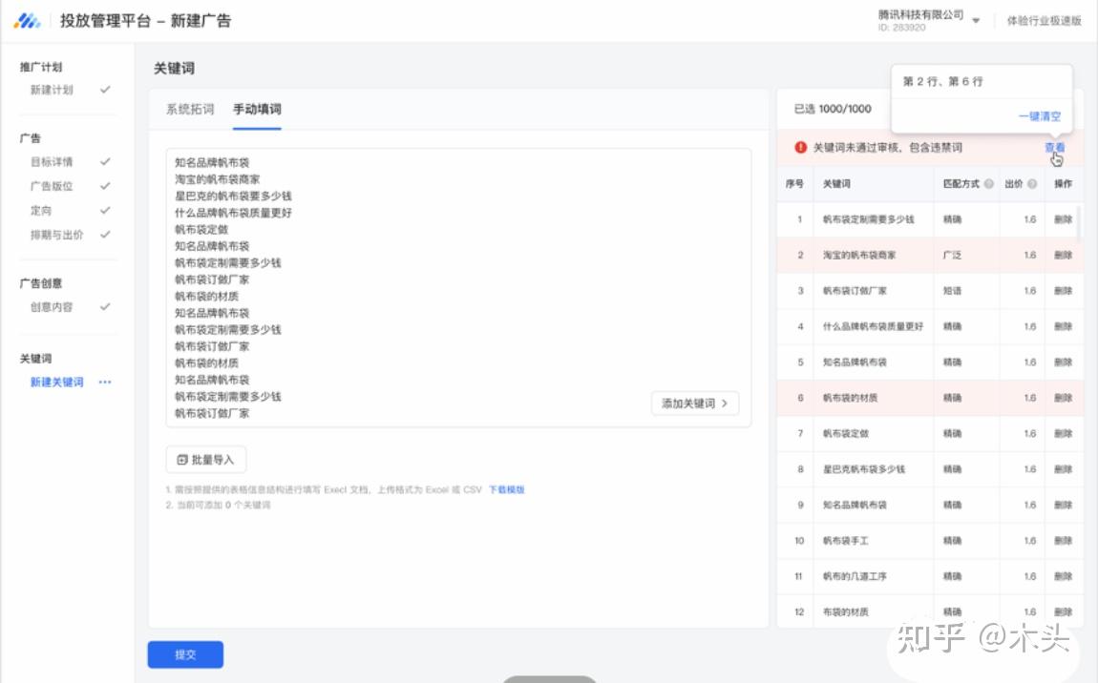The width and height of the screenshot is (1098, 683).
Task: Click the platform logo icon in header
Action: pyautogui.click(x=28, y=21)
